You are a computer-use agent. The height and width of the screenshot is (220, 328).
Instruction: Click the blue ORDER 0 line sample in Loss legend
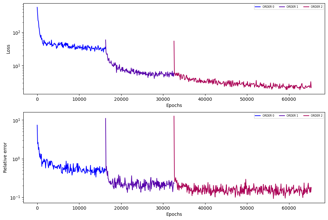(258, 7)
